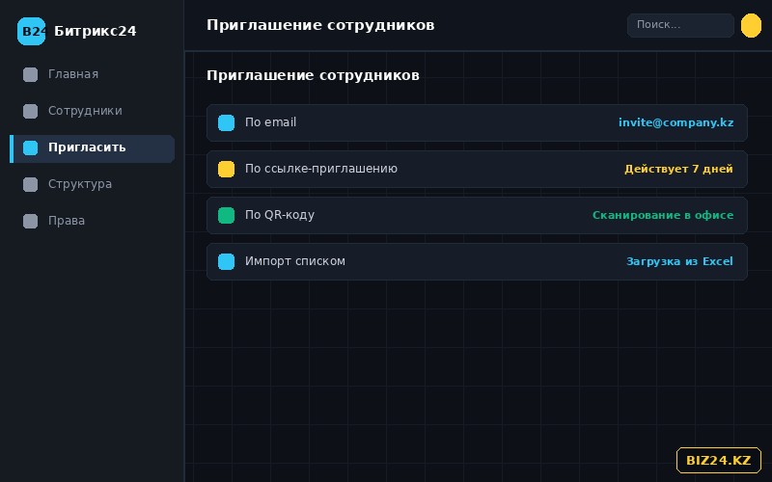This screenshot has height=482, width=772.
Task: Click the Действует 7 дней label
Action: [678, 170]
